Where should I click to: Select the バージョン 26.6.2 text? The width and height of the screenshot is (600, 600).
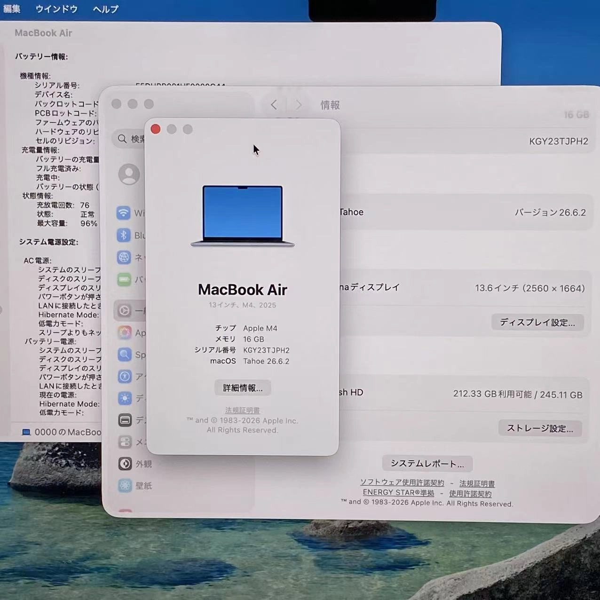click(550, 213)
